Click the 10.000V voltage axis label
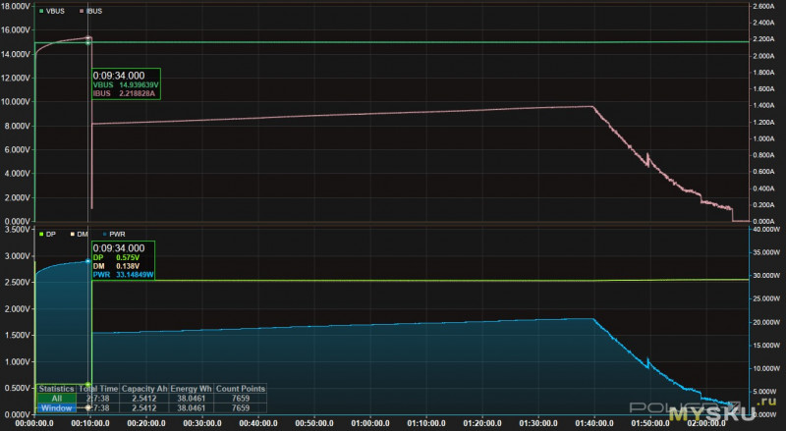This screenshot has width=786, height=431. tap(15, 102)
